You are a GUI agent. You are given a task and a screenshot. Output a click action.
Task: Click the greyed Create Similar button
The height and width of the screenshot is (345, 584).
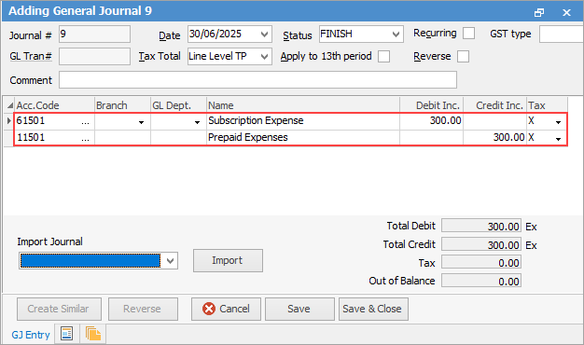[x=59, y=309]
